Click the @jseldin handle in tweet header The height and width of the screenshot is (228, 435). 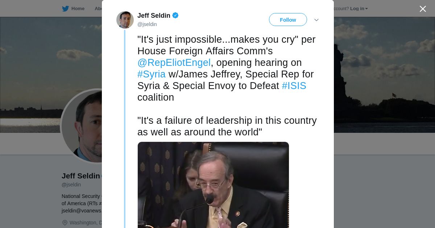pos(147,24)
